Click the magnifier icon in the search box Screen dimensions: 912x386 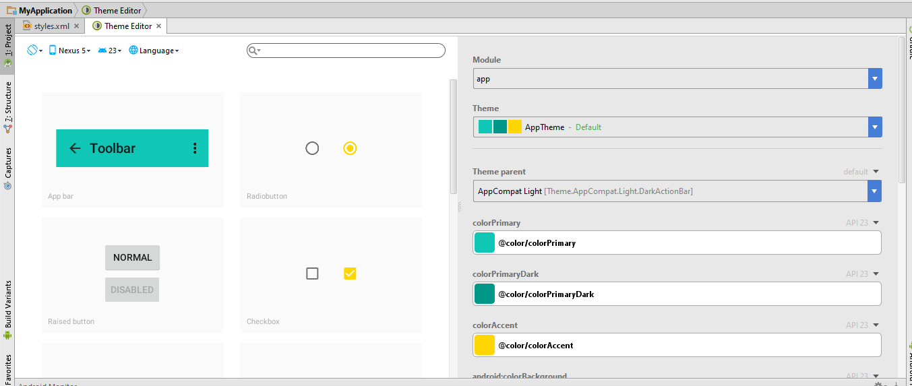click(x=253, y=51)
